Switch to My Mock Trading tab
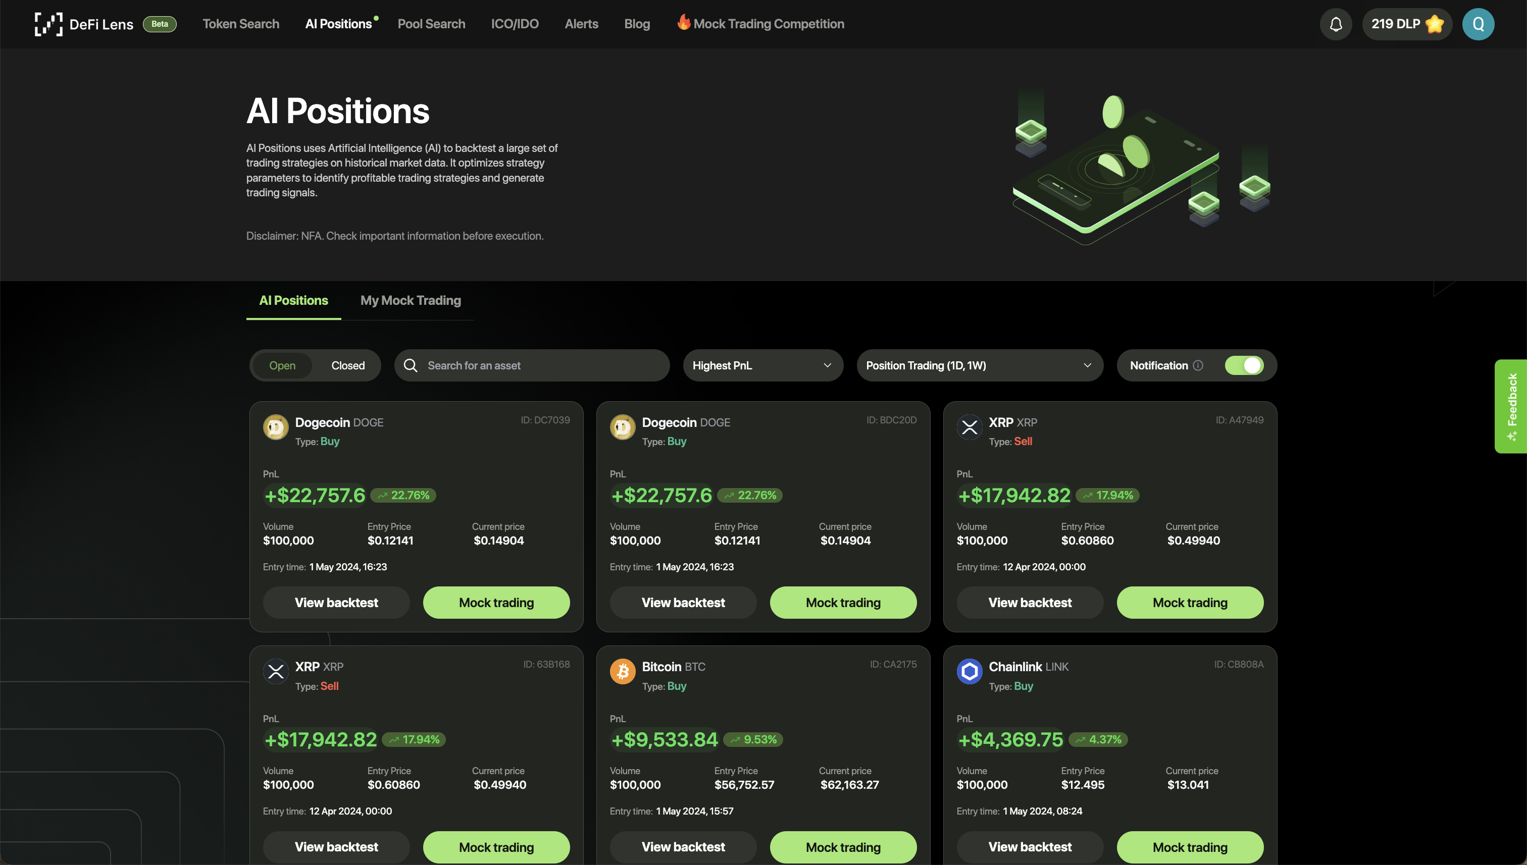This screenshot has width=1527, height=865. pos(410,301)
